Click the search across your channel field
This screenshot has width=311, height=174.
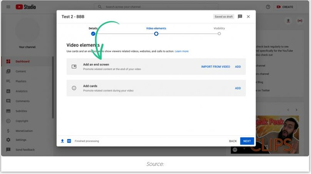tap(155, 7)
